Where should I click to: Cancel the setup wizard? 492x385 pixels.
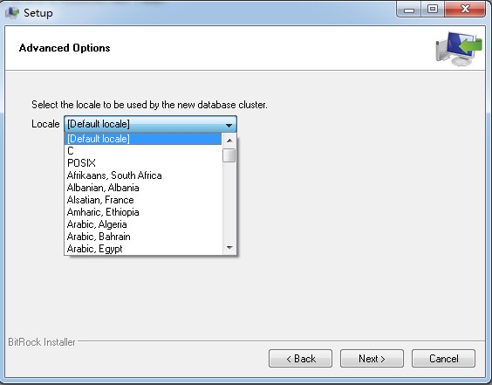443,358
